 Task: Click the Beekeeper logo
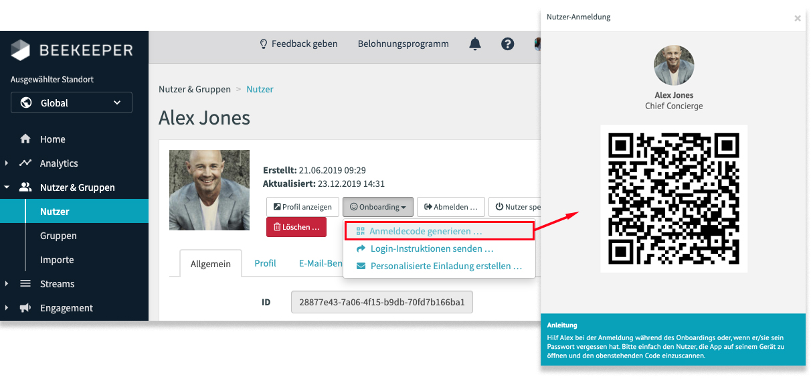click(x=72, y=50)
